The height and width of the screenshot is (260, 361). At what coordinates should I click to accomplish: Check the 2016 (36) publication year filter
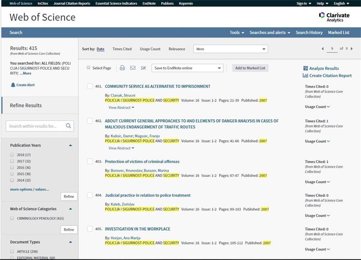12,167
